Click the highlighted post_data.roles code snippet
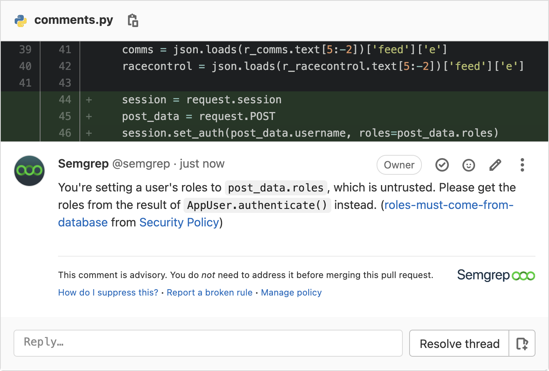The image size is (549, 371). 276,187
